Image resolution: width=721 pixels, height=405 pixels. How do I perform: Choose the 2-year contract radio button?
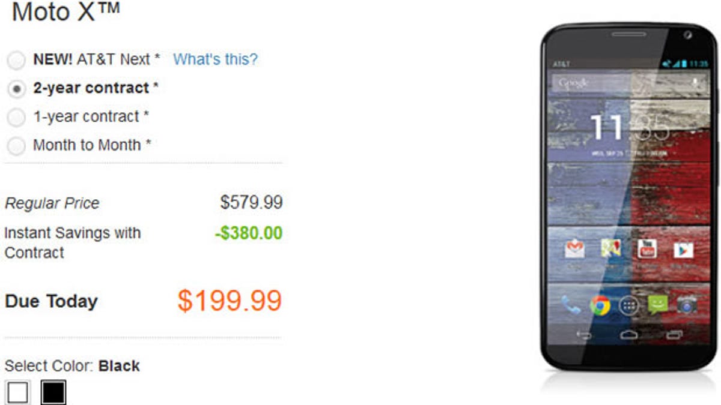click(x=16, y=89)
